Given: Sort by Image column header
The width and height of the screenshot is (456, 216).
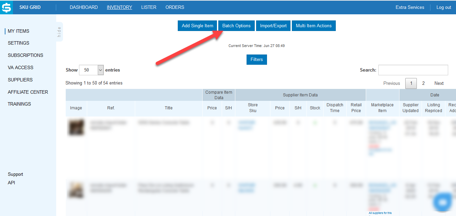Looking at the screenshot, I should (x=76, y=108).
